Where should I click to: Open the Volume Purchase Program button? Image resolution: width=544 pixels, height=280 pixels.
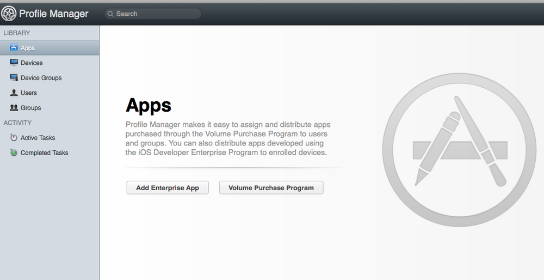271,187
